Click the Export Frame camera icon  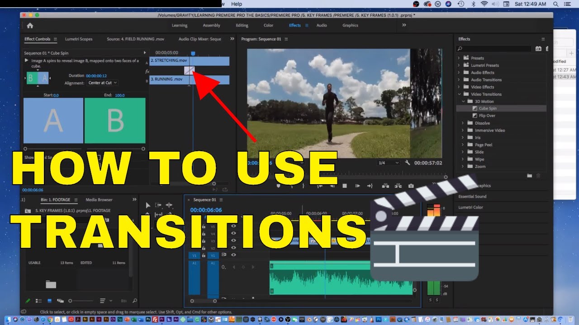coord(411,186)
